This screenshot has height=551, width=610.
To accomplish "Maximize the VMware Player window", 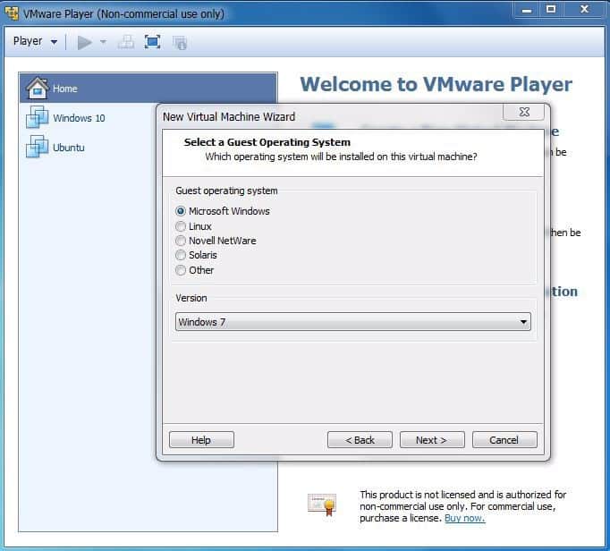I will point(551,9).
